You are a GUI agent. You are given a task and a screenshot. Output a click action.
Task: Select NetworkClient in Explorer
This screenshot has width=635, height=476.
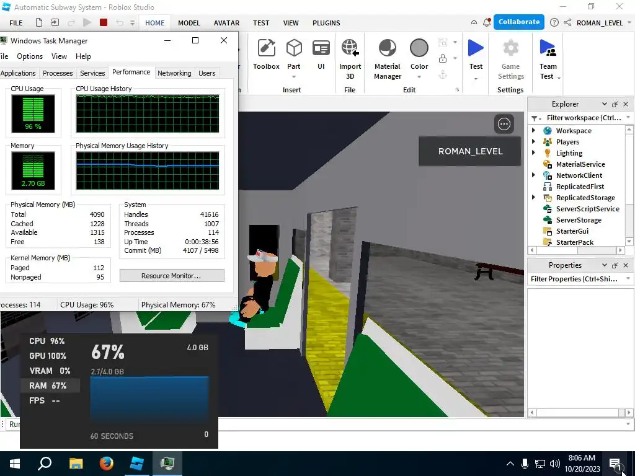(x=579, y=175)
